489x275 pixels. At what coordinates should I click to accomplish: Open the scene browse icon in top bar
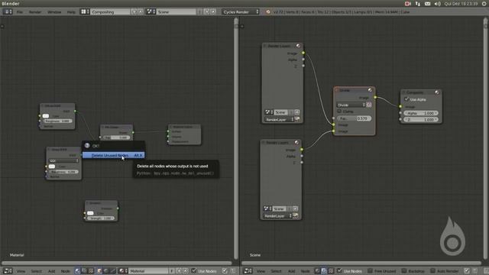coord(151,12)
